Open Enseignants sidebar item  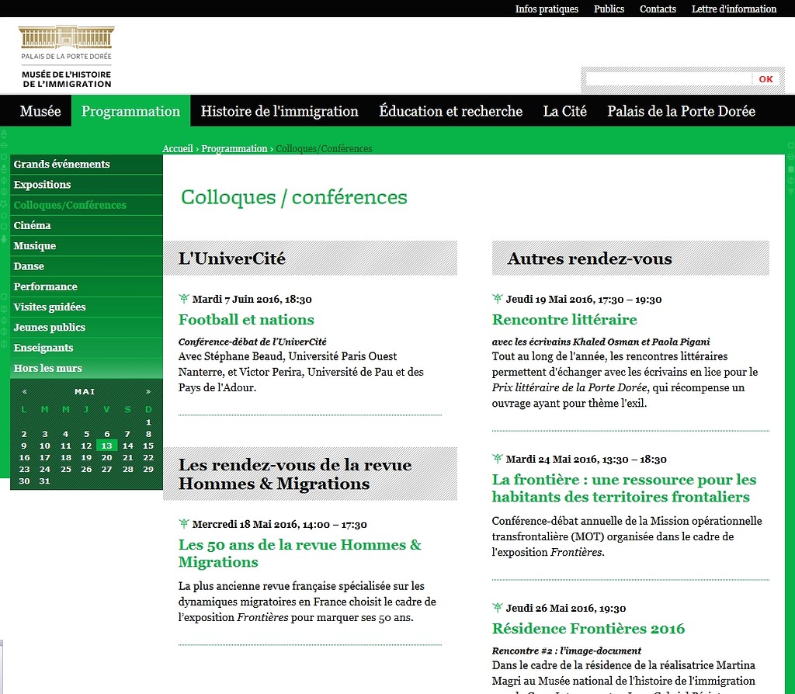click(86, 348)
